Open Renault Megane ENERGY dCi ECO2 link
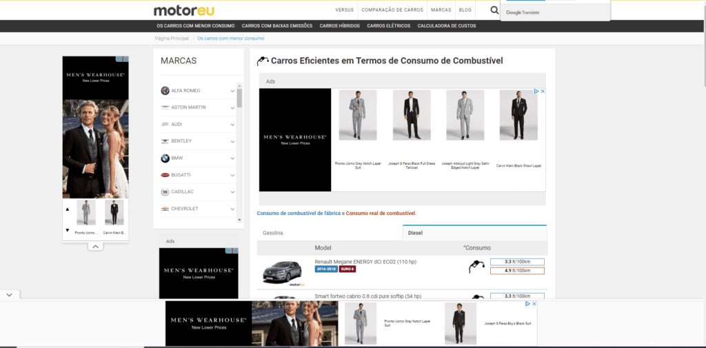706x348 pixels. [365, 262]
